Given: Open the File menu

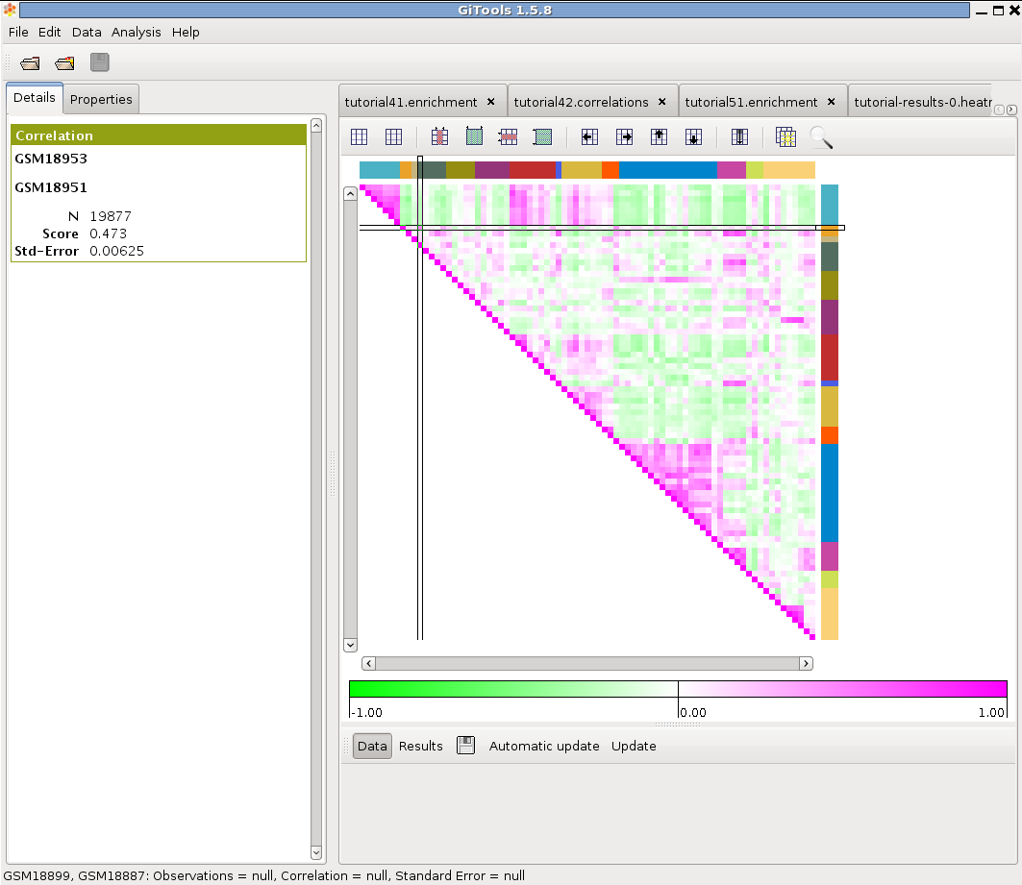Looking at the screenshot, I should 18,32.
